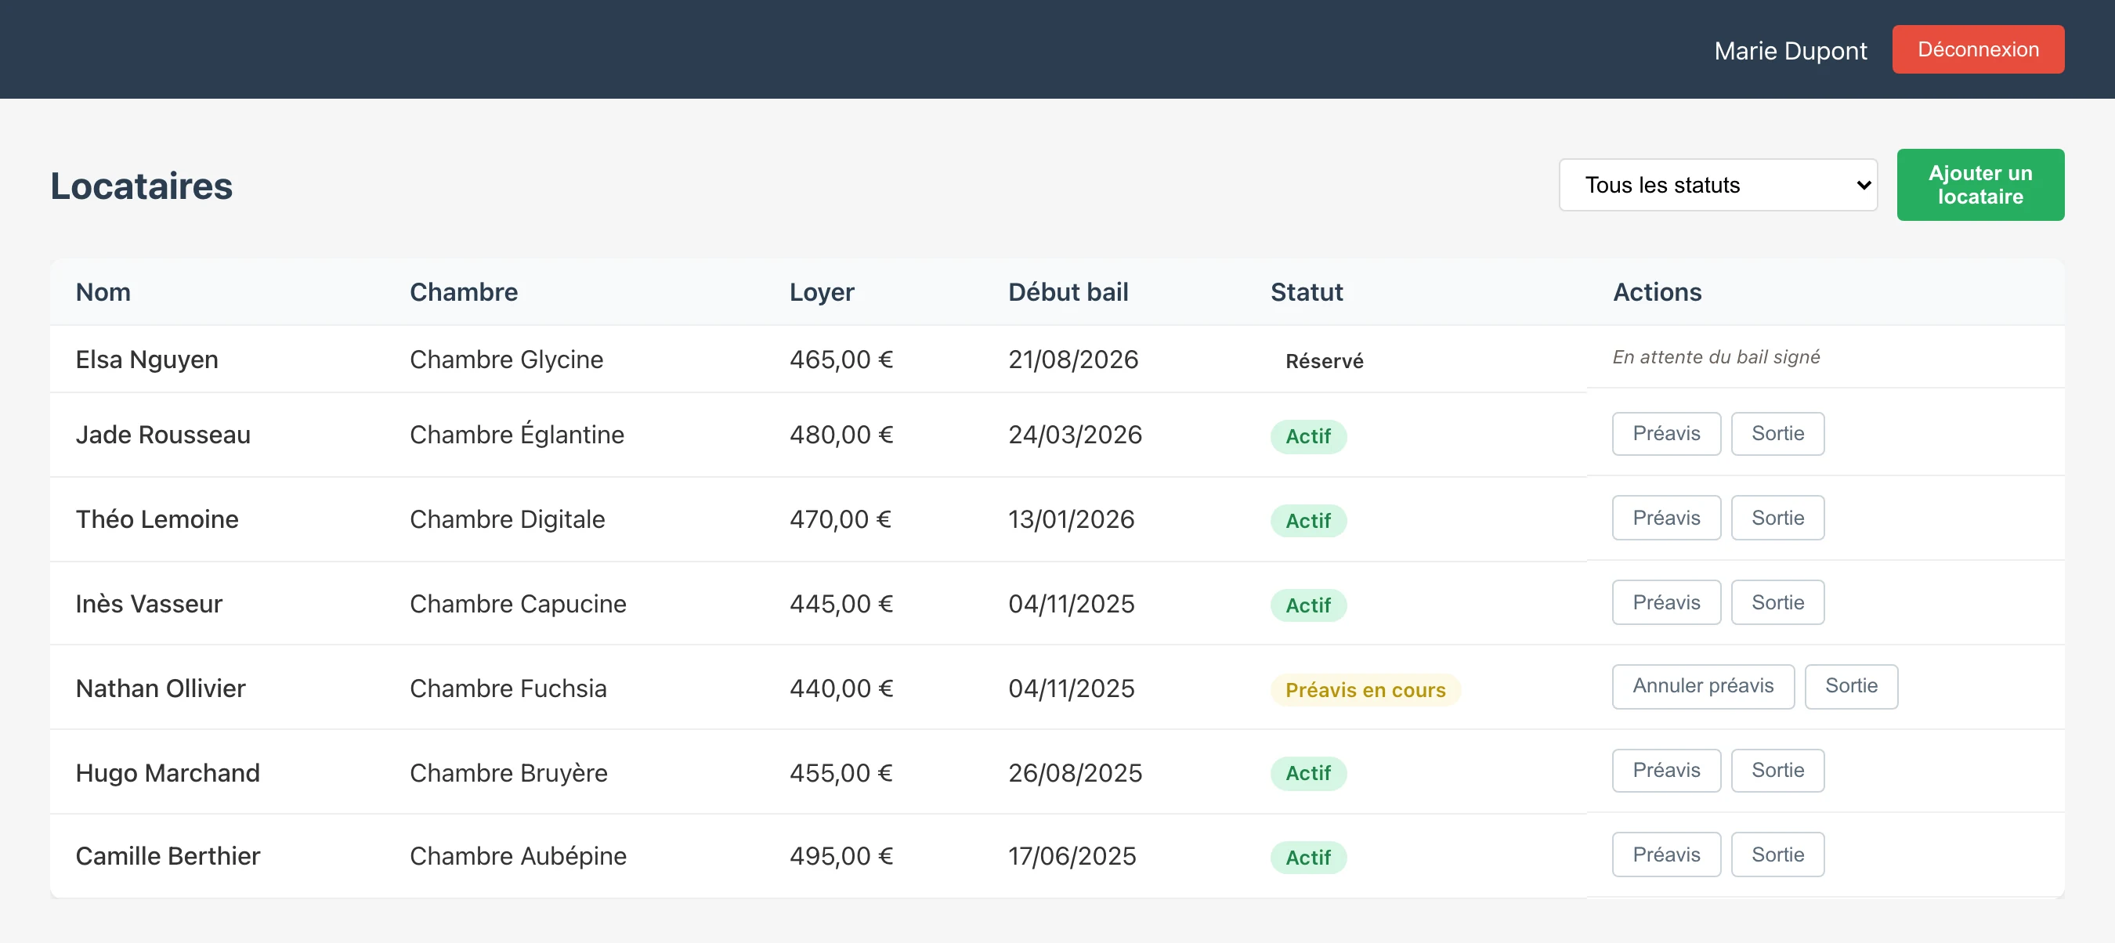Click the 455,00 € rent value
2115x943 pixels.
(841, 773)
